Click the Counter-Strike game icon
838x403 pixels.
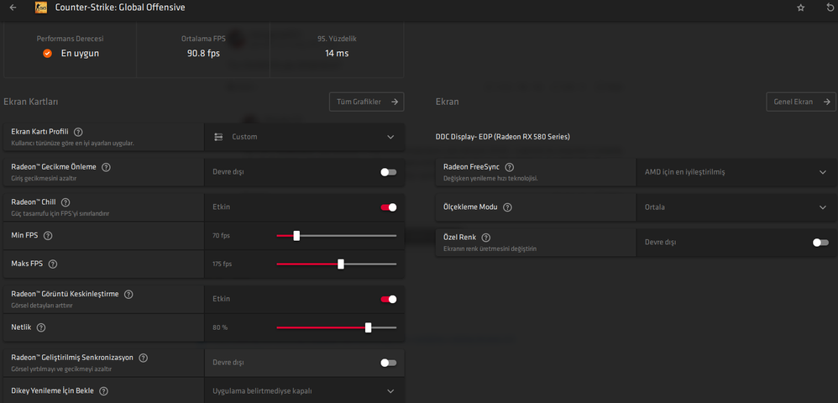click(40, 8)
